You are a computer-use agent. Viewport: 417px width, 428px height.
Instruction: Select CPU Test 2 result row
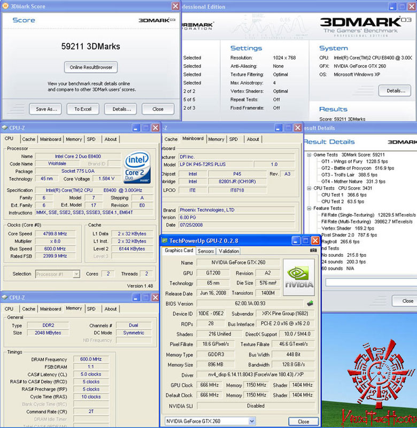(343, 202)
